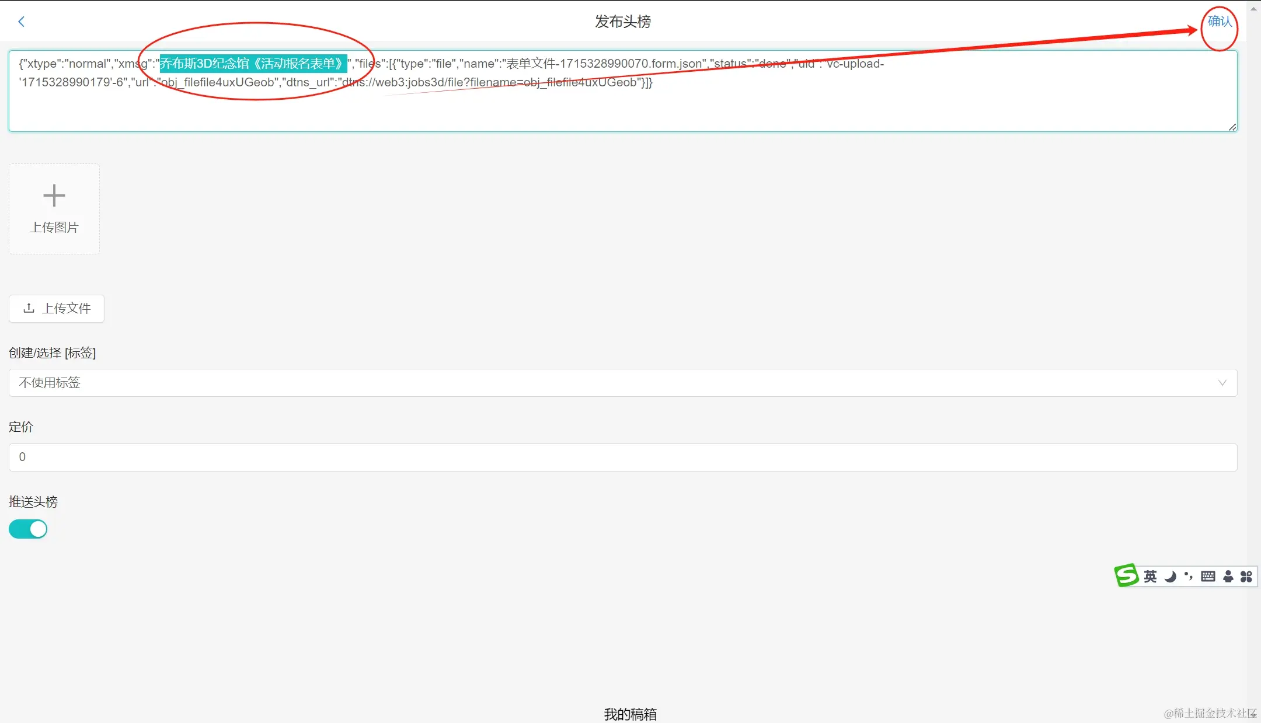Toggle punctuation mode in Sogou toolbar
The image size is (1261, 723).
1188,577
